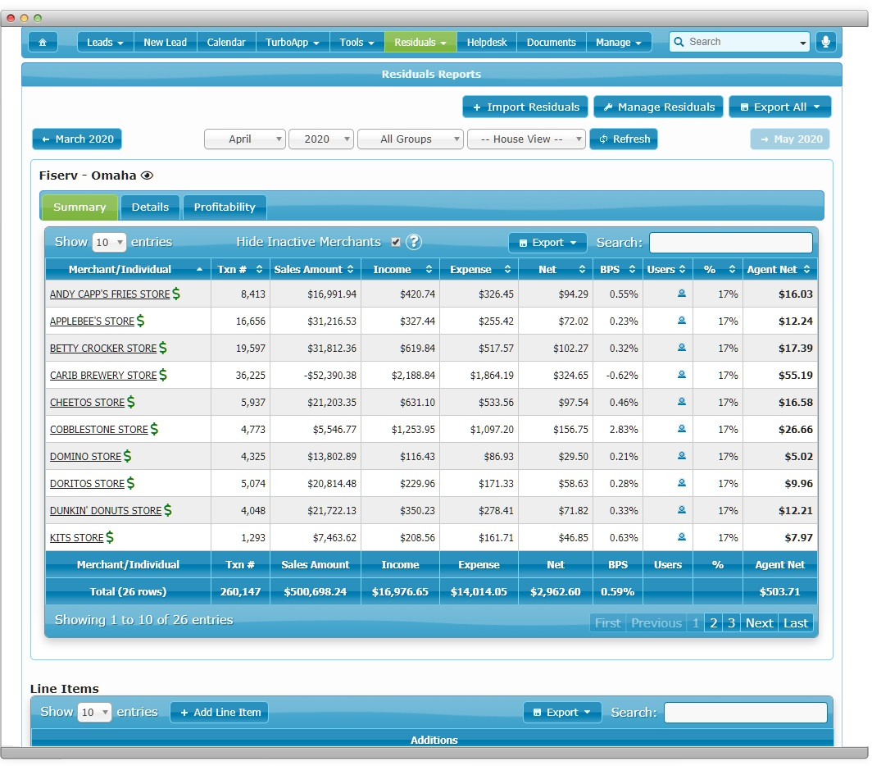Toggle the eye icon next to Fiserv - Omaha
The width and height of the screenshot is (872, 766).
[x=148, y=176]
